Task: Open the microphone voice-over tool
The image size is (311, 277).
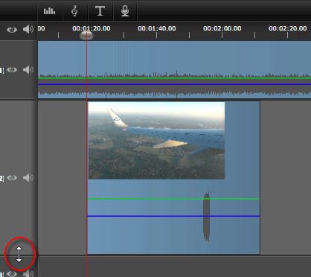Action: [x=125, y=11]
